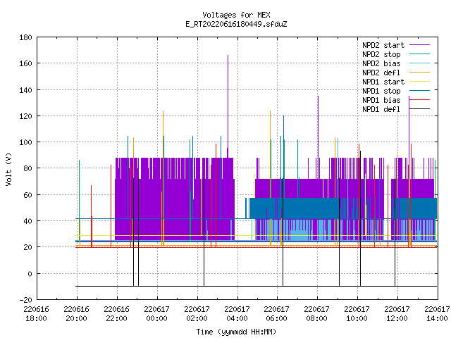This screenshot has height=338, width=451.
Task: Click the -20 y-axis tick label
Action: (25, 300)
